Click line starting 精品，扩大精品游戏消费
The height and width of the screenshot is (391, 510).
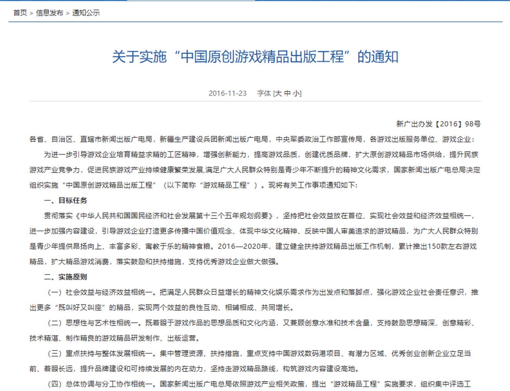point(155,262)
